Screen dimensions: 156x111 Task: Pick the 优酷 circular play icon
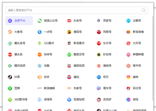(40, 66)
